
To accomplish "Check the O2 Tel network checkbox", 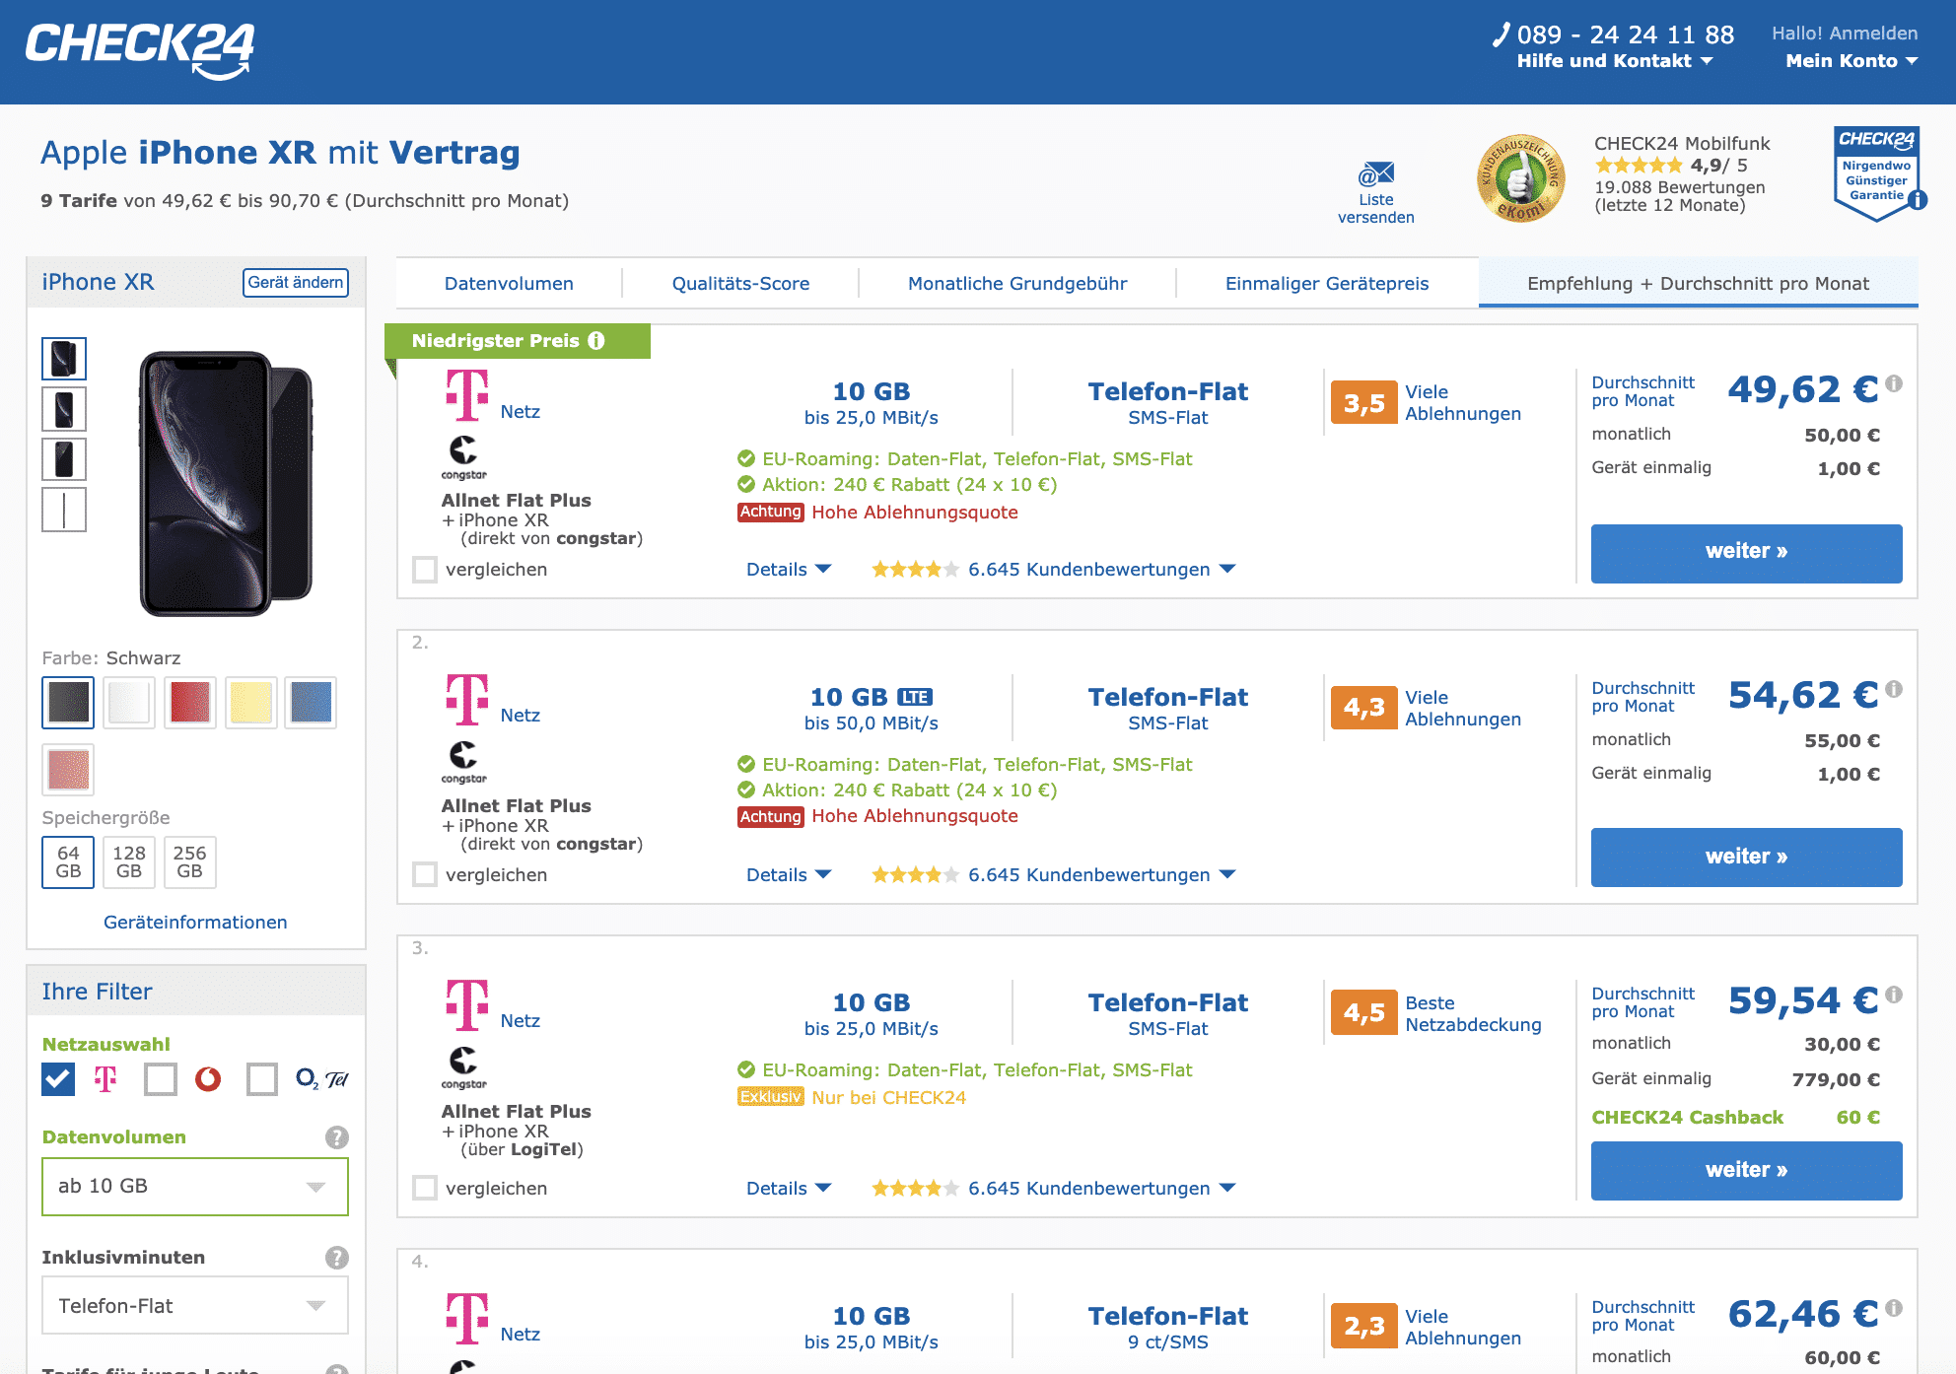I will pyautogui.click(x=262, y=1079).
